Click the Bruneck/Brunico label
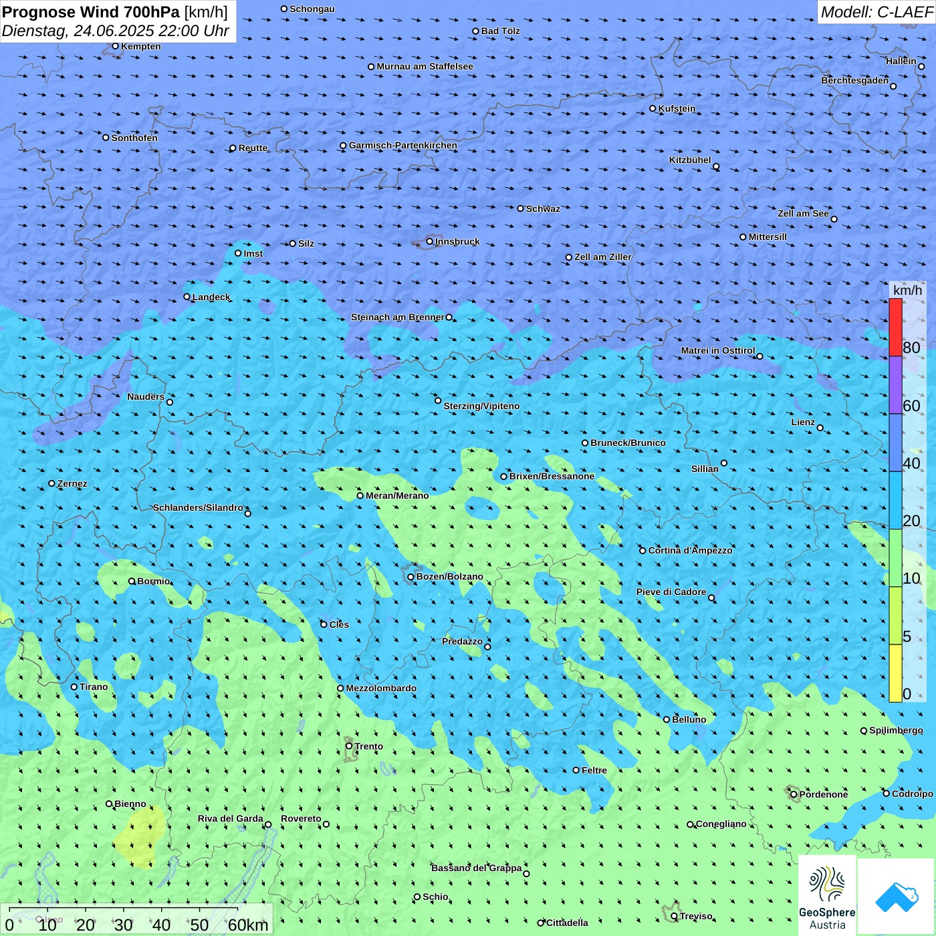936x936 pixels. point(628,443)
